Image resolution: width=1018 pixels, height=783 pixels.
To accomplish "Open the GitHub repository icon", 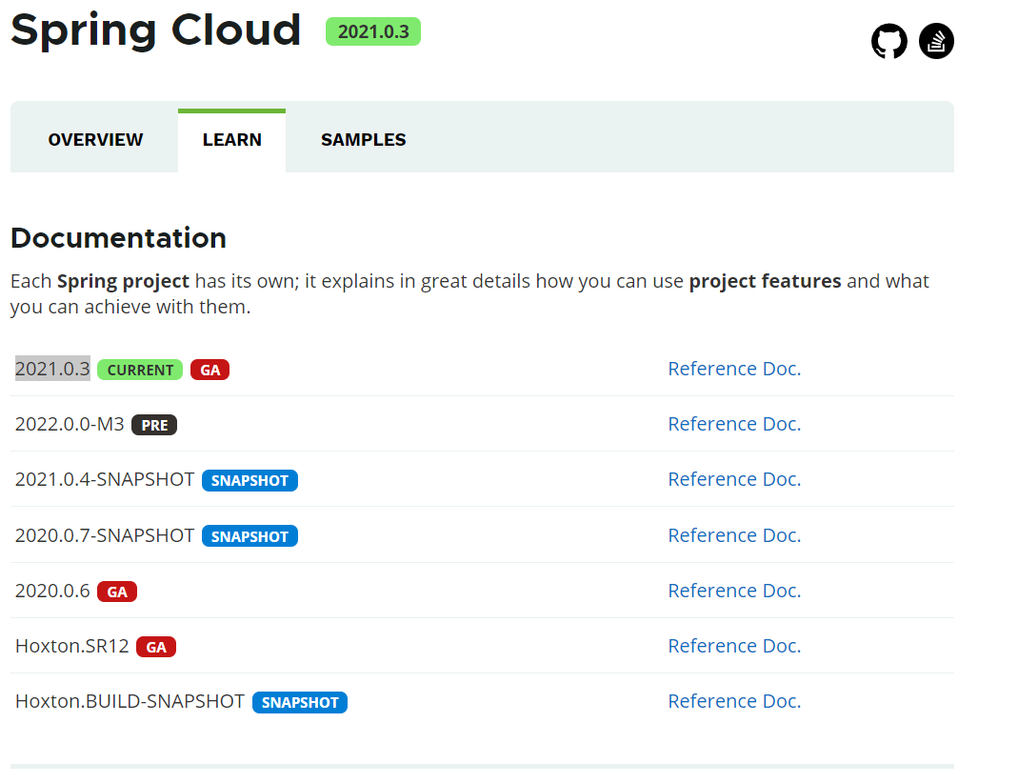I will pyautogui.click(x=888, y=41).
